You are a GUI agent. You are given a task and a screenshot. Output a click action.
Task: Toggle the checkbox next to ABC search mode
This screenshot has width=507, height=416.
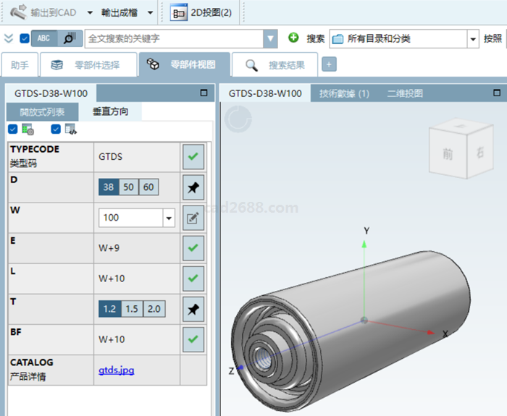point(25,38)
